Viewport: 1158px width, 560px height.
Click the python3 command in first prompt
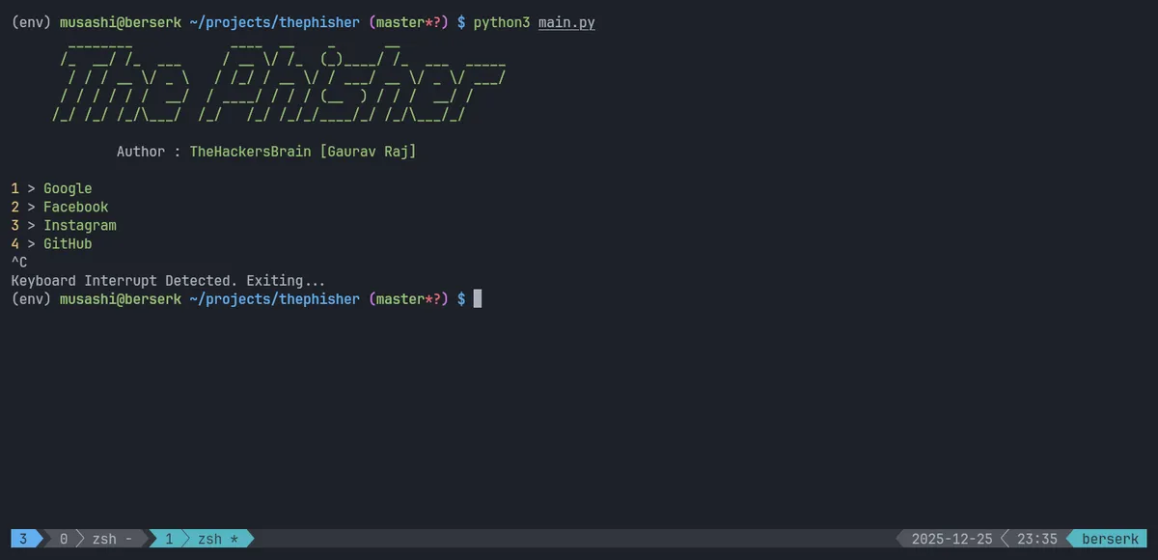(501, 22)
